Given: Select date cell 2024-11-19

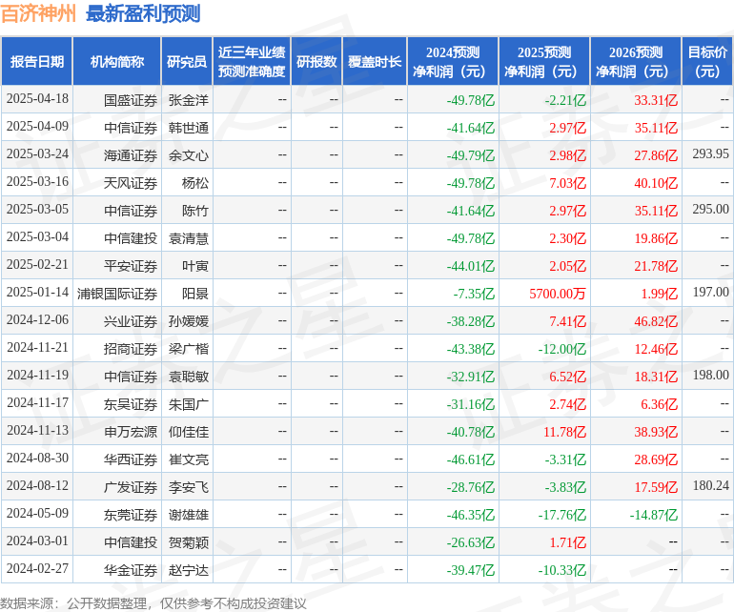Looking at the screenshot, I should [37, 375].
